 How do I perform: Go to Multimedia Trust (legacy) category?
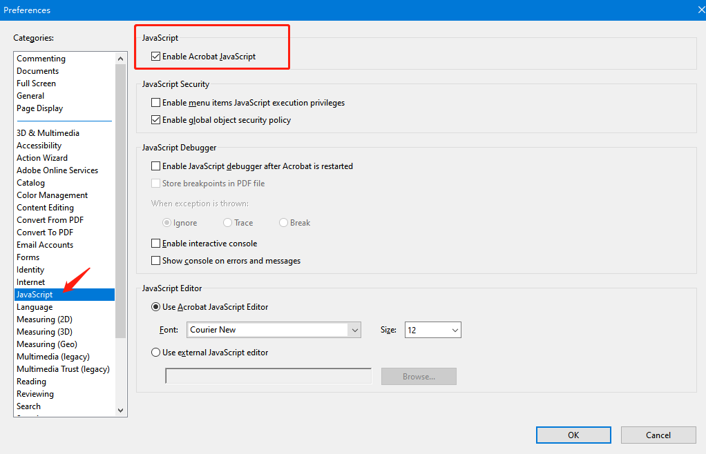tap(63, 369)
